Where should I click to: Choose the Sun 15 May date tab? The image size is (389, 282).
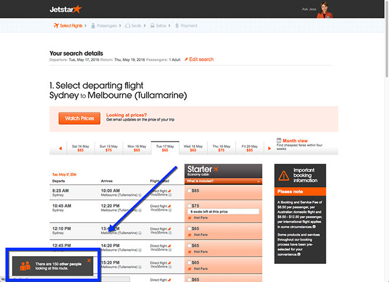click(108, 148)
